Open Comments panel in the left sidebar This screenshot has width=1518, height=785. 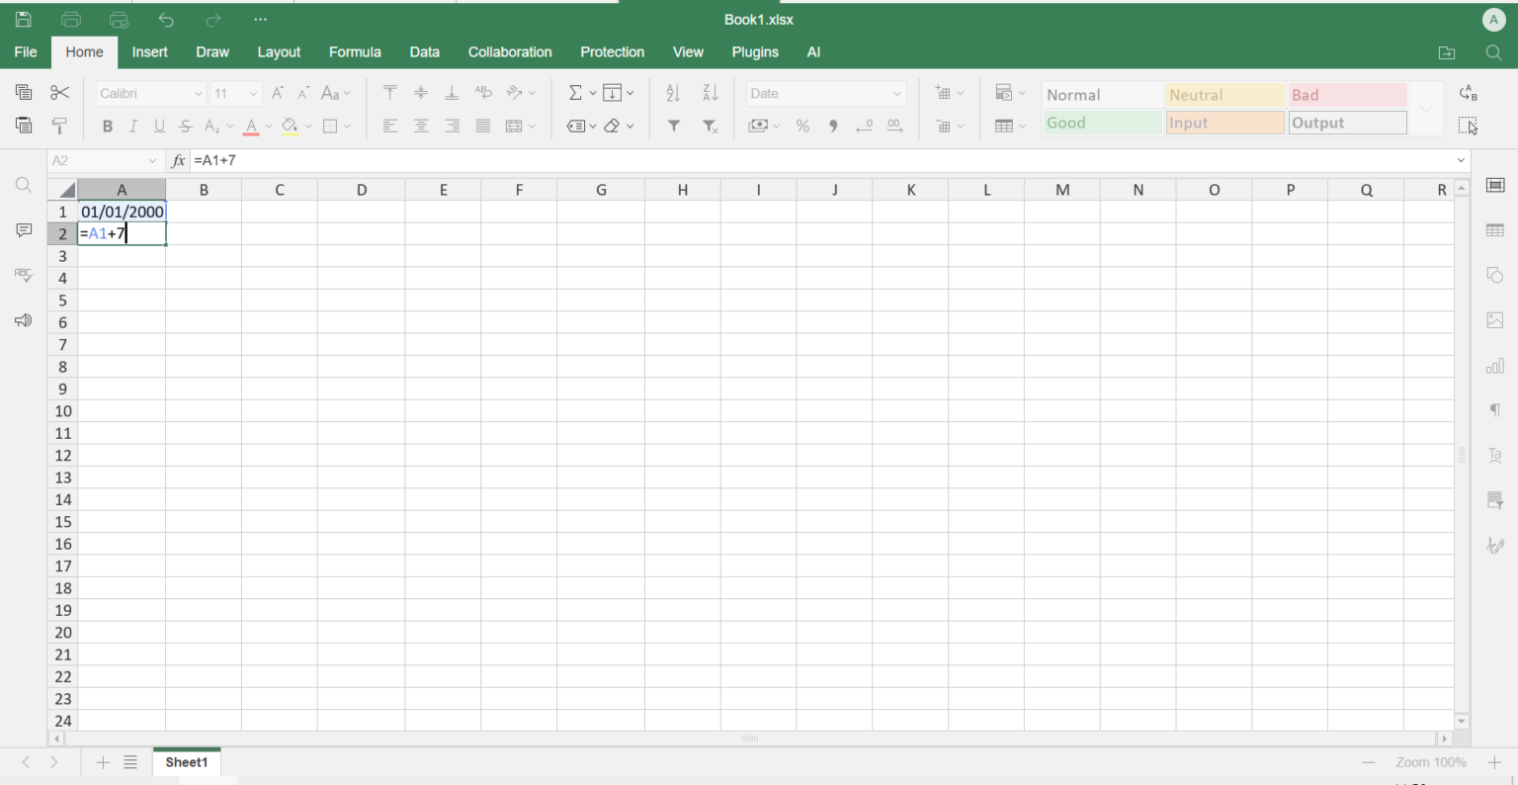point(23,229)
